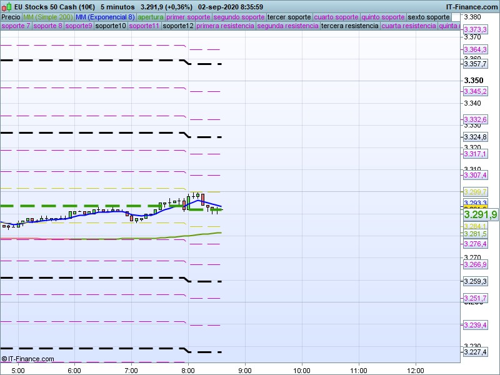Click the 3.266,9 price level tag

tap(475, 264)
